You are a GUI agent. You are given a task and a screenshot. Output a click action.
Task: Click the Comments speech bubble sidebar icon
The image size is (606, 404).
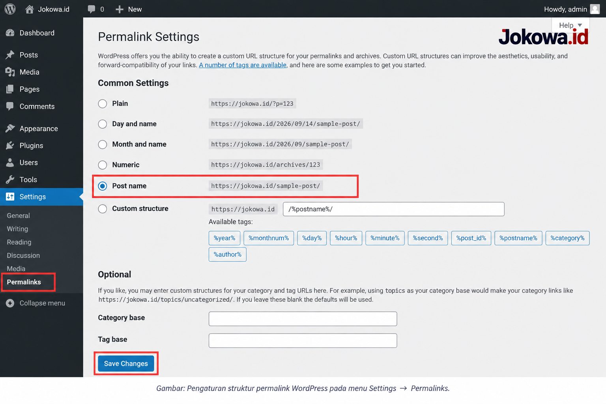click(10, 106)
